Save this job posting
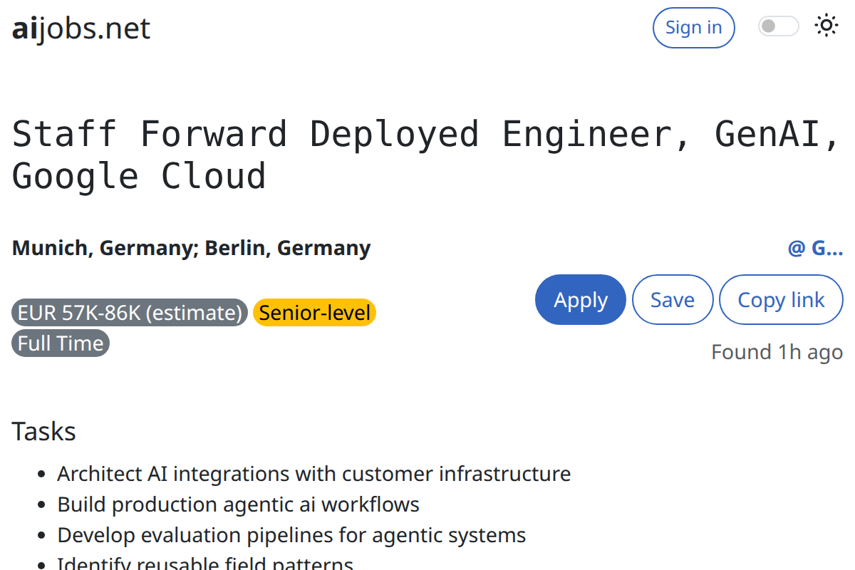 point(673,300)
